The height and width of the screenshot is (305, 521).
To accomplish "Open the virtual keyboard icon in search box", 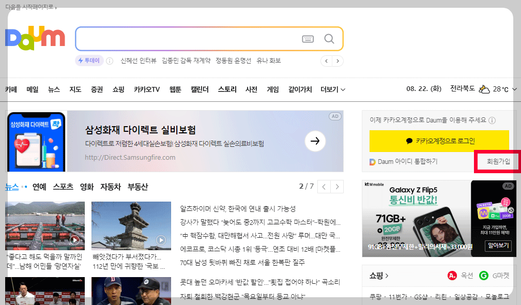I will [x=308, y=39].
